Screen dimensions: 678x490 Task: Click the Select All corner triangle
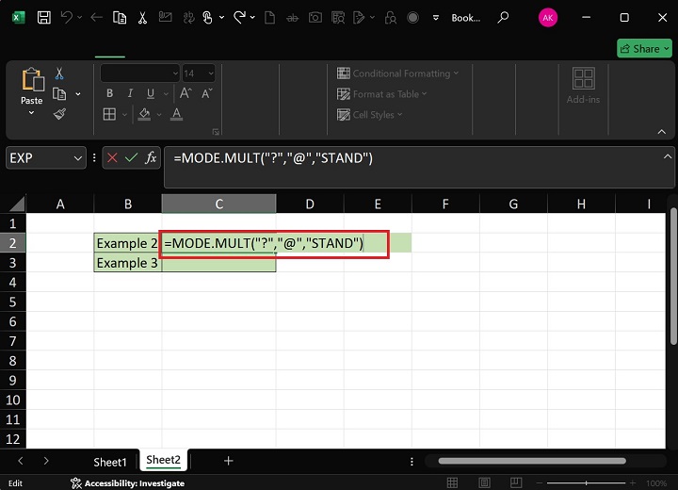pos(17,204)
